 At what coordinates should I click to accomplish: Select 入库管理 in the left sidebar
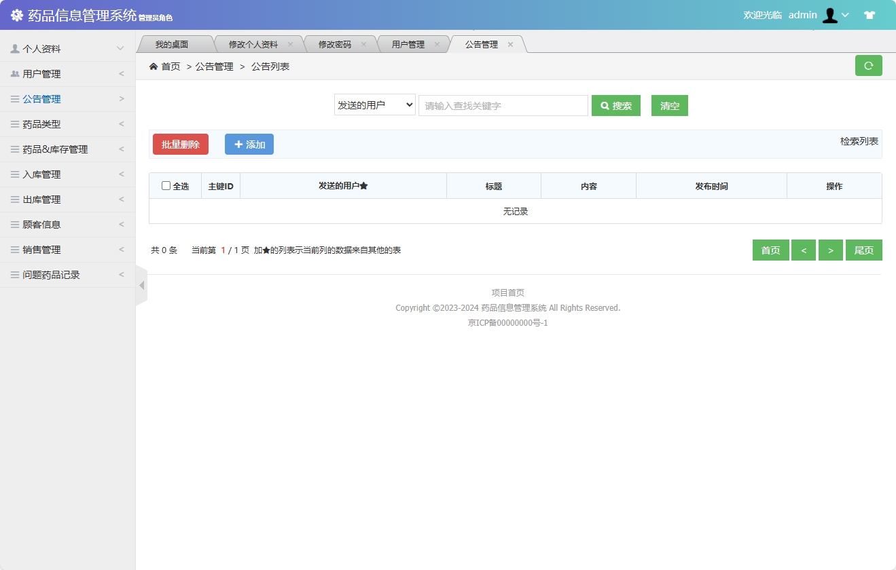pos(39,174)
